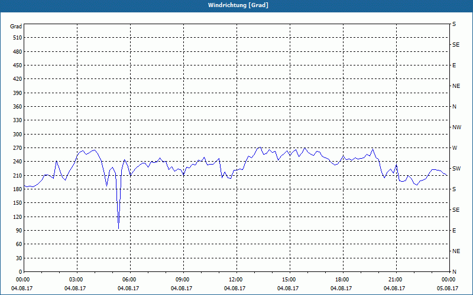This screenshot has width=473, height=295.
Task: Select the 'Grad' unit label on y-axis
Action: (x=16, y=27)
